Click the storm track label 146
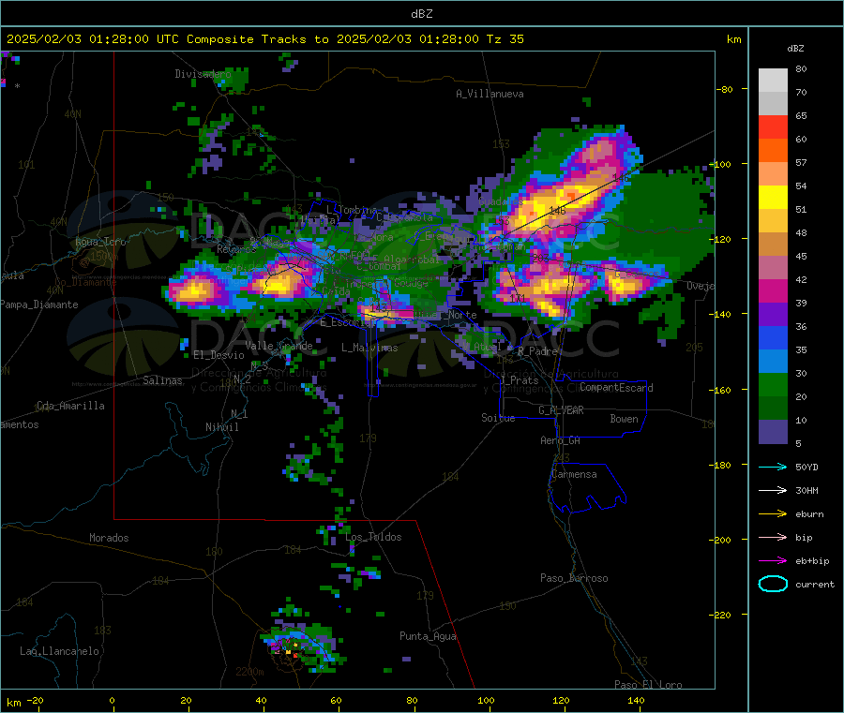Image resolution: width=844 pixels, height=713 pixels. pyautogui.click(x=557, y=211)
